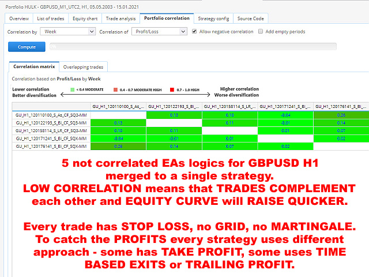Image resolution: width=369 pixels, height=277 pixels.
Task: Select column header GU_H1_120176141_S_Bi
Action: pos(341,107)
